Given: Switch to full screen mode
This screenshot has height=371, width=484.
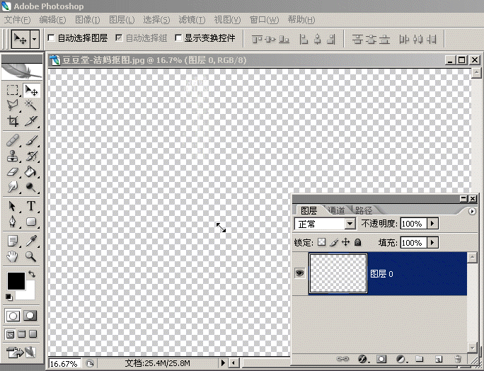Looking at the screenshot, I should point(33,334).
